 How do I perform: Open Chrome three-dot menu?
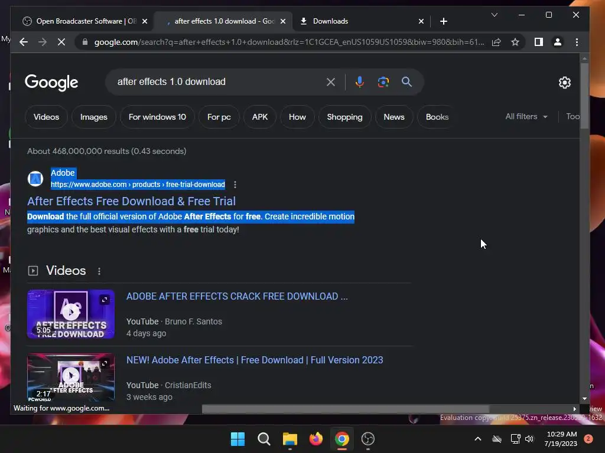point(577,42)
